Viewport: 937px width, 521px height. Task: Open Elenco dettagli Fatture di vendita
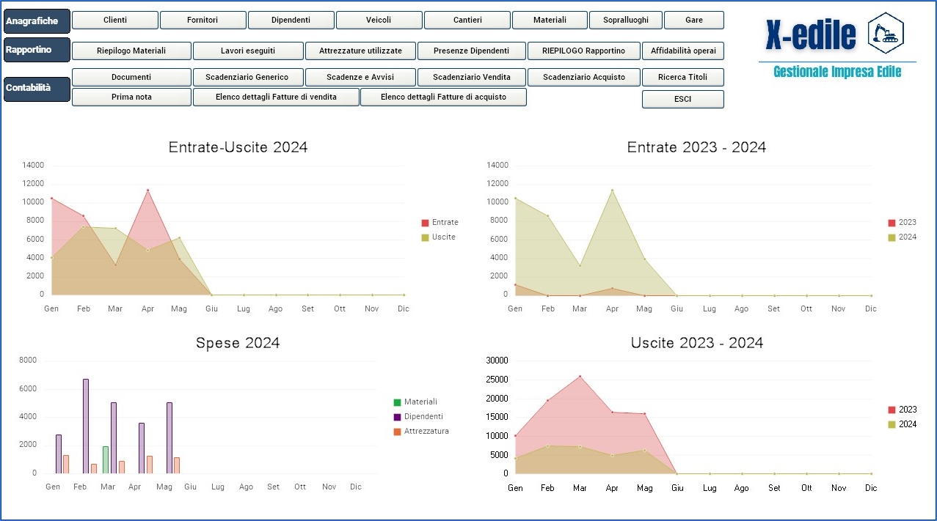(276, 97)
